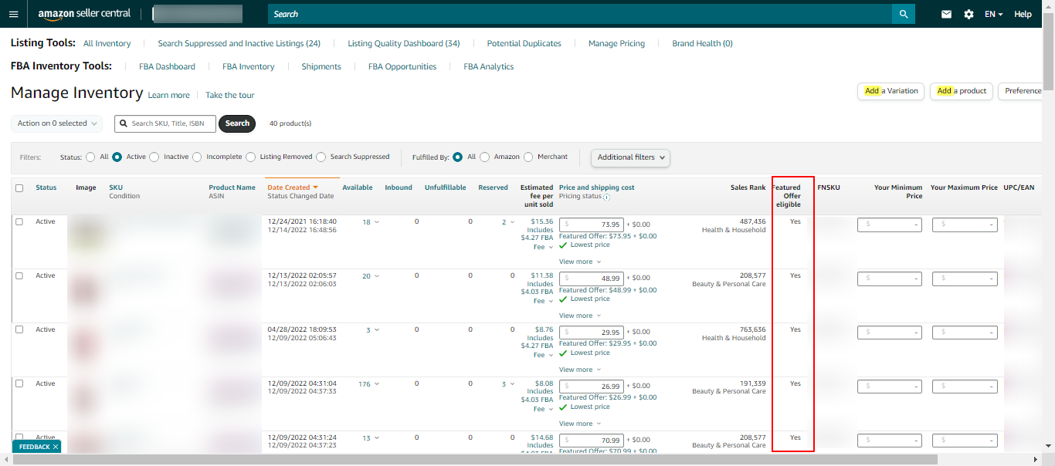Check the select-all rows checkbox
The width and height of the screenshot is (1055, 466).
point(19,187)
